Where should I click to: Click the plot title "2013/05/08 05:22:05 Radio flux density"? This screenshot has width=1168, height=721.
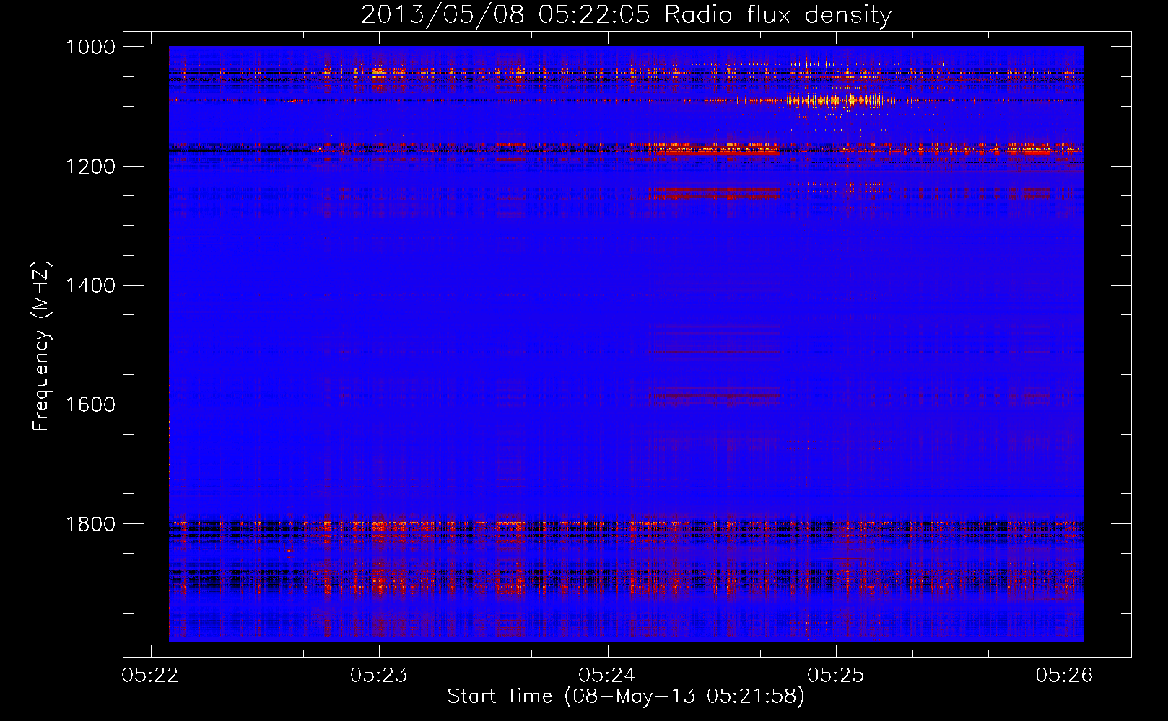pyautogui.click(x=626, y=14)
